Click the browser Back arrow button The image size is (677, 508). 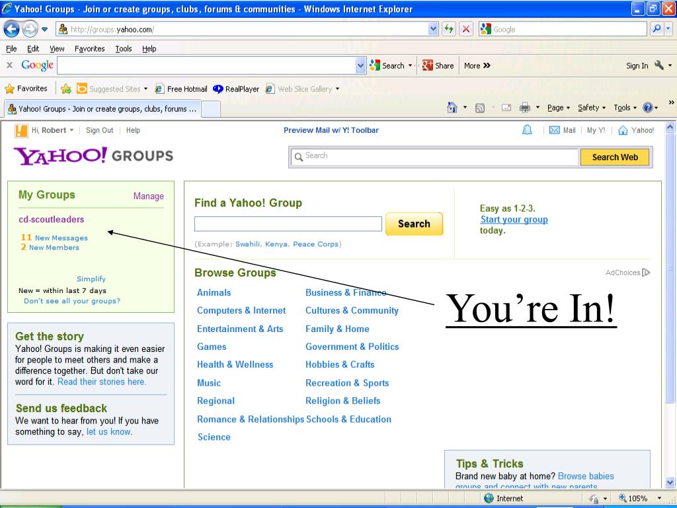pos(12,29)
